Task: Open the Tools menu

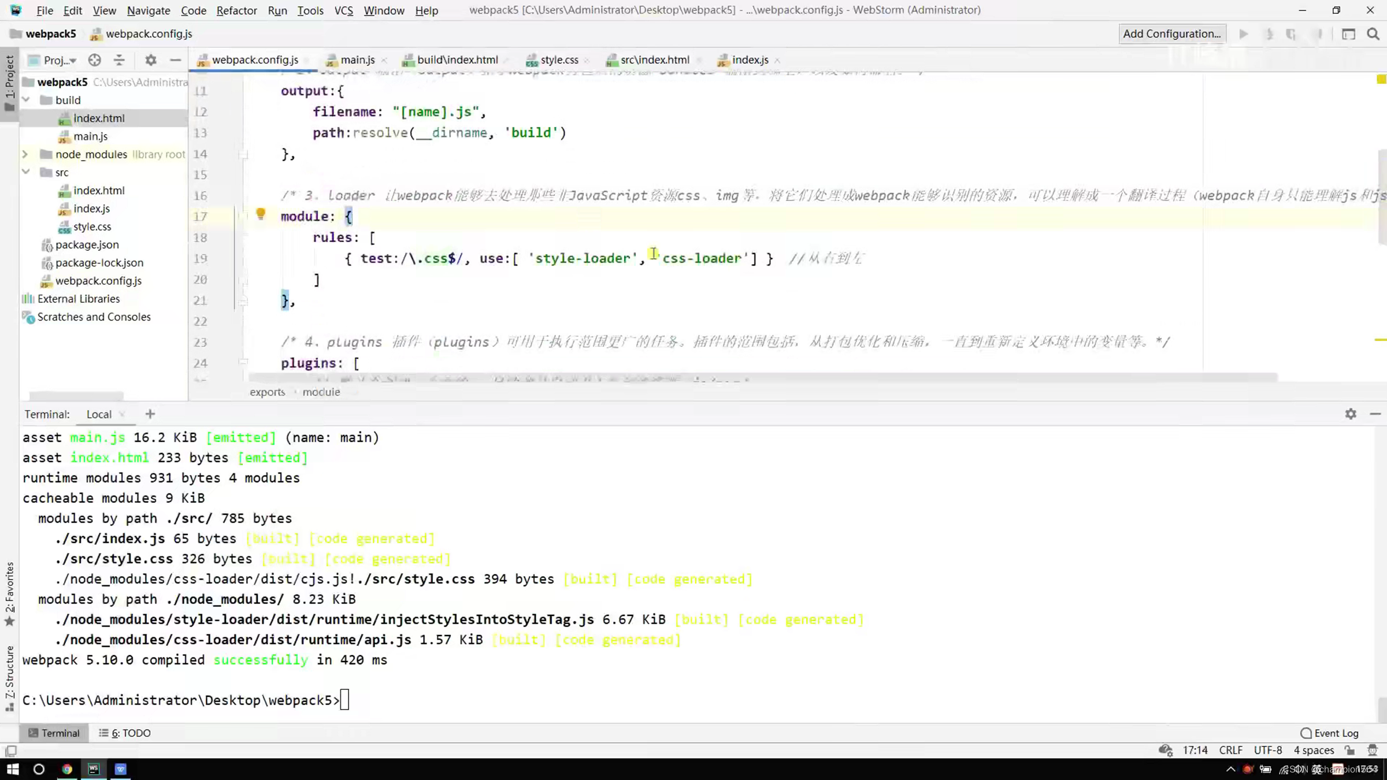Action: tap(310, 10)
